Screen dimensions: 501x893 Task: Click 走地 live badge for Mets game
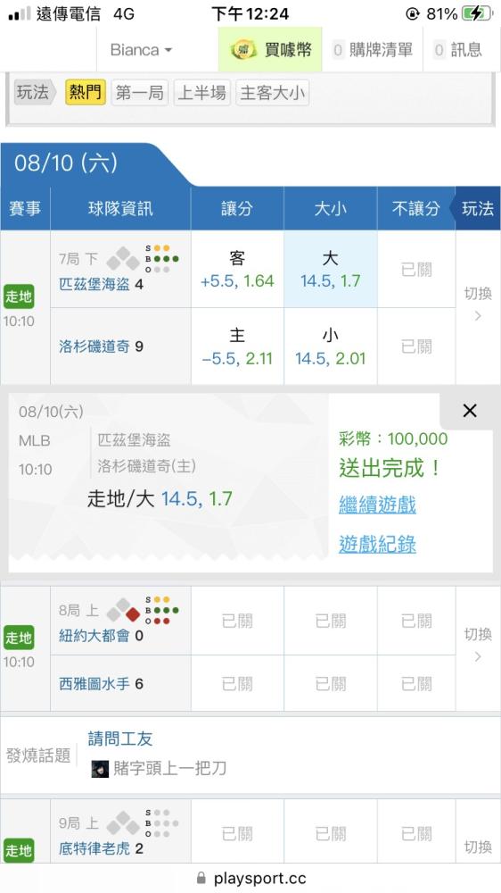(19, 638)
